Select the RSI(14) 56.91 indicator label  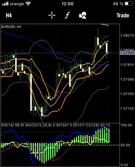click(13, 125)
